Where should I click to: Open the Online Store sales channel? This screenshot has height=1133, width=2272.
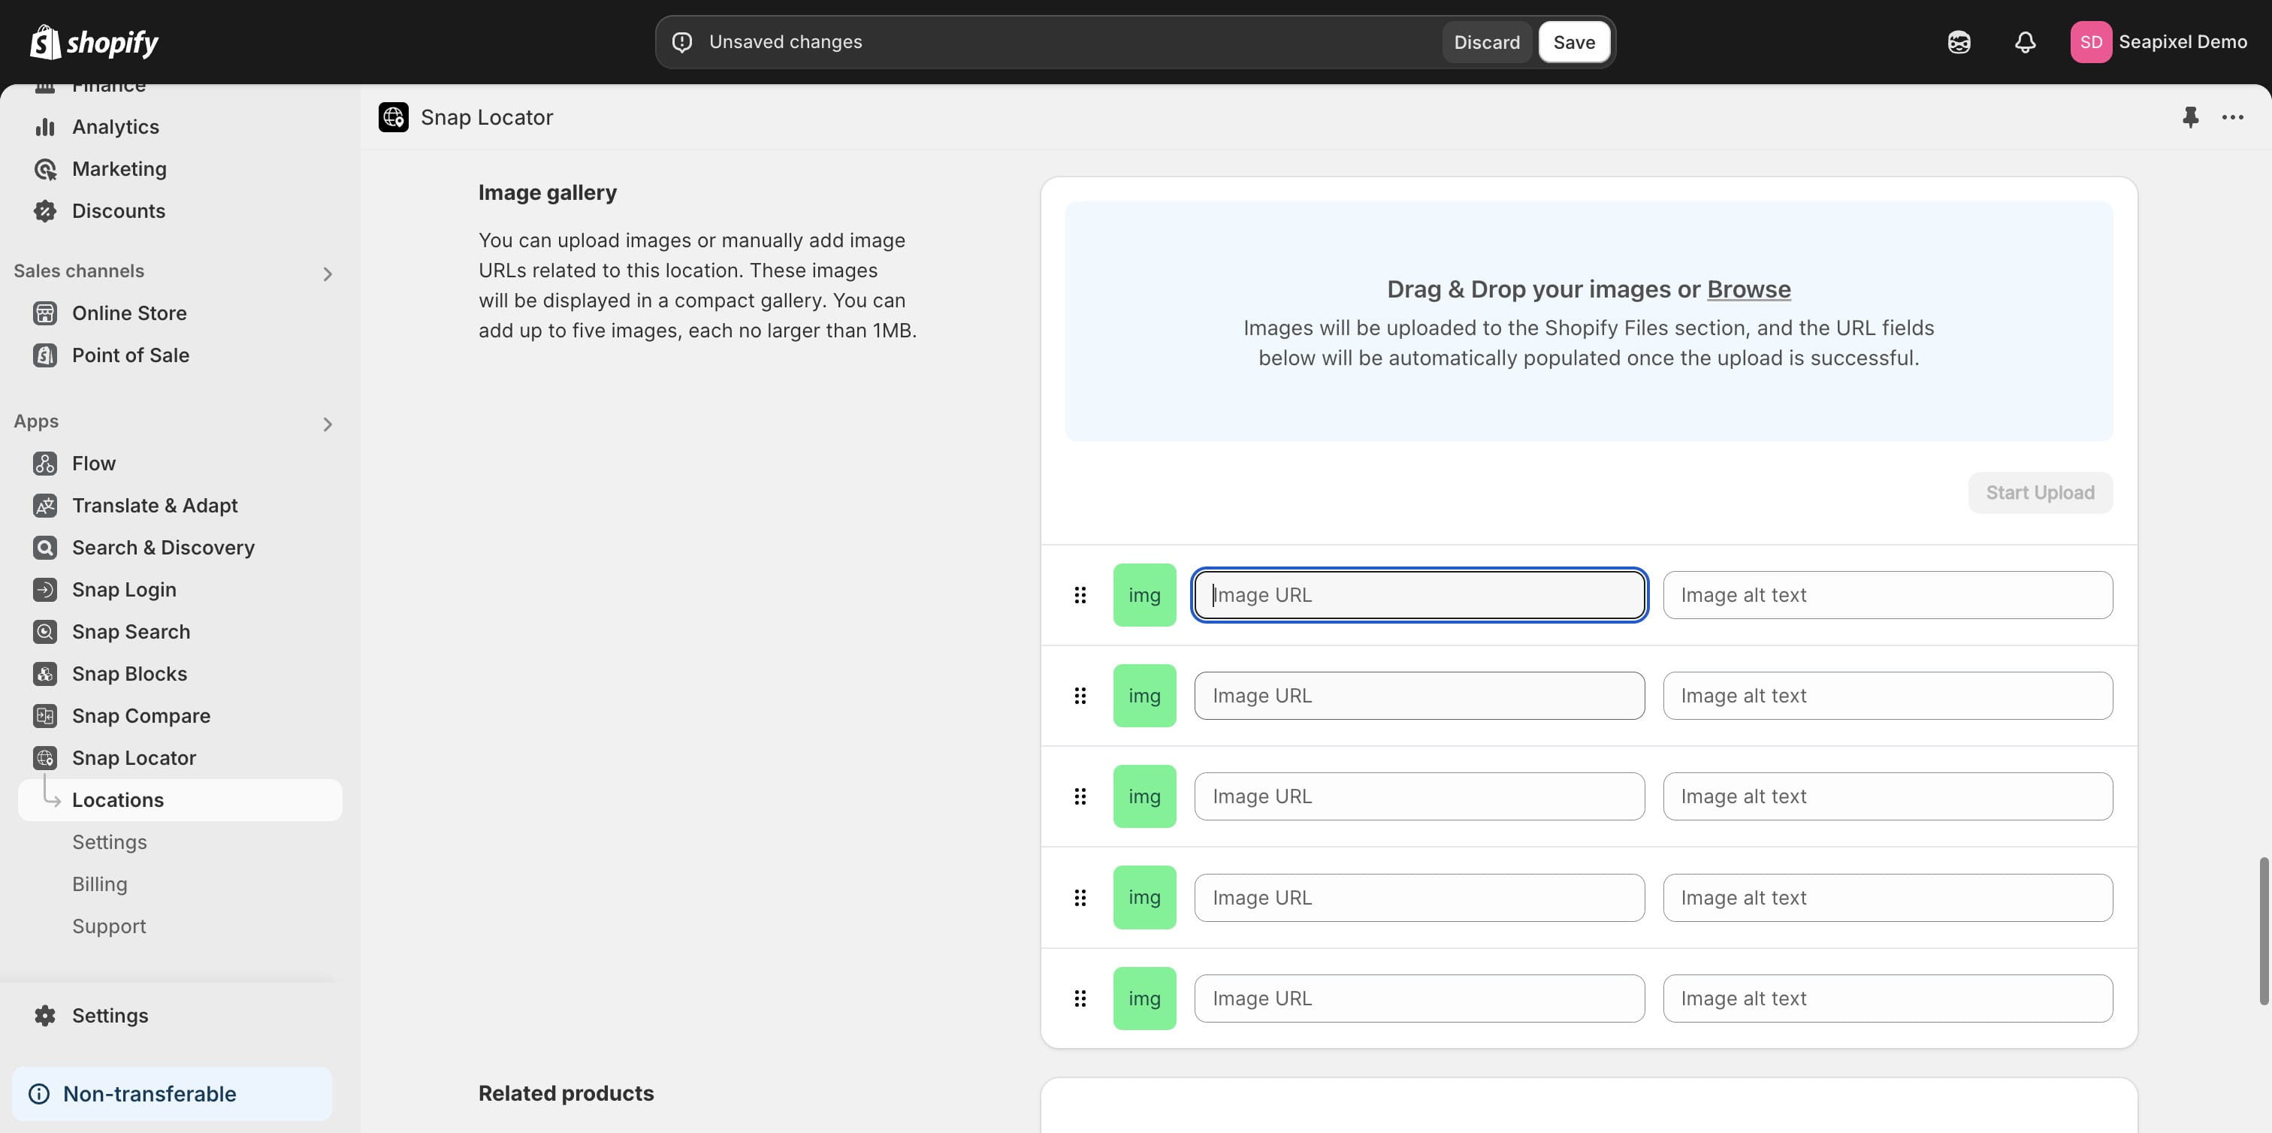coord(130,313)
